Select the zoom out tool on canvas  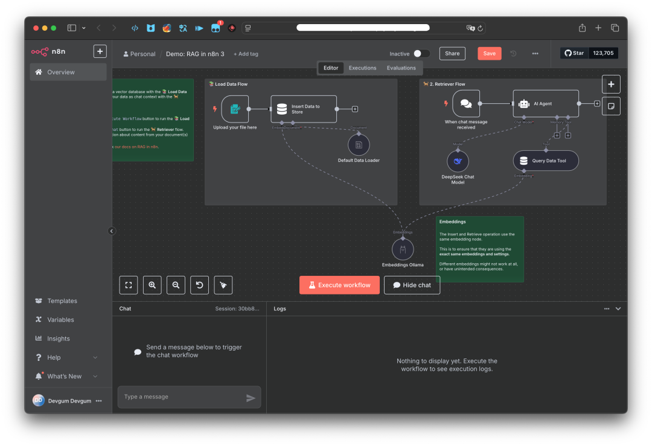tap(176, 285)
